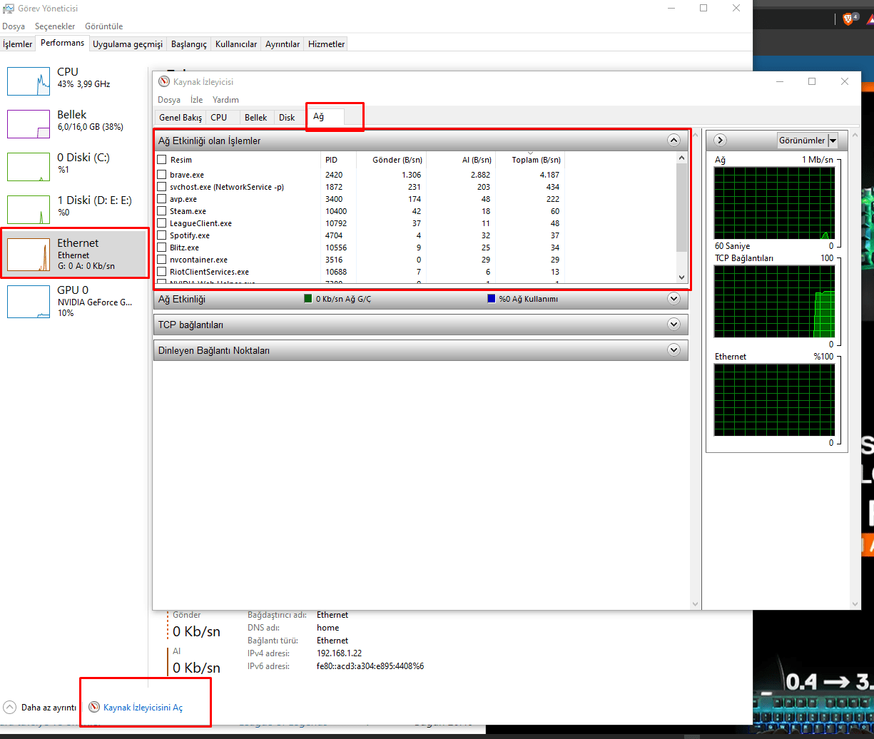Select GPU 0 NVIDIA GeForce in the sidebar
The width and height of the screenshot is (874, 739).
tap(76, 301)
